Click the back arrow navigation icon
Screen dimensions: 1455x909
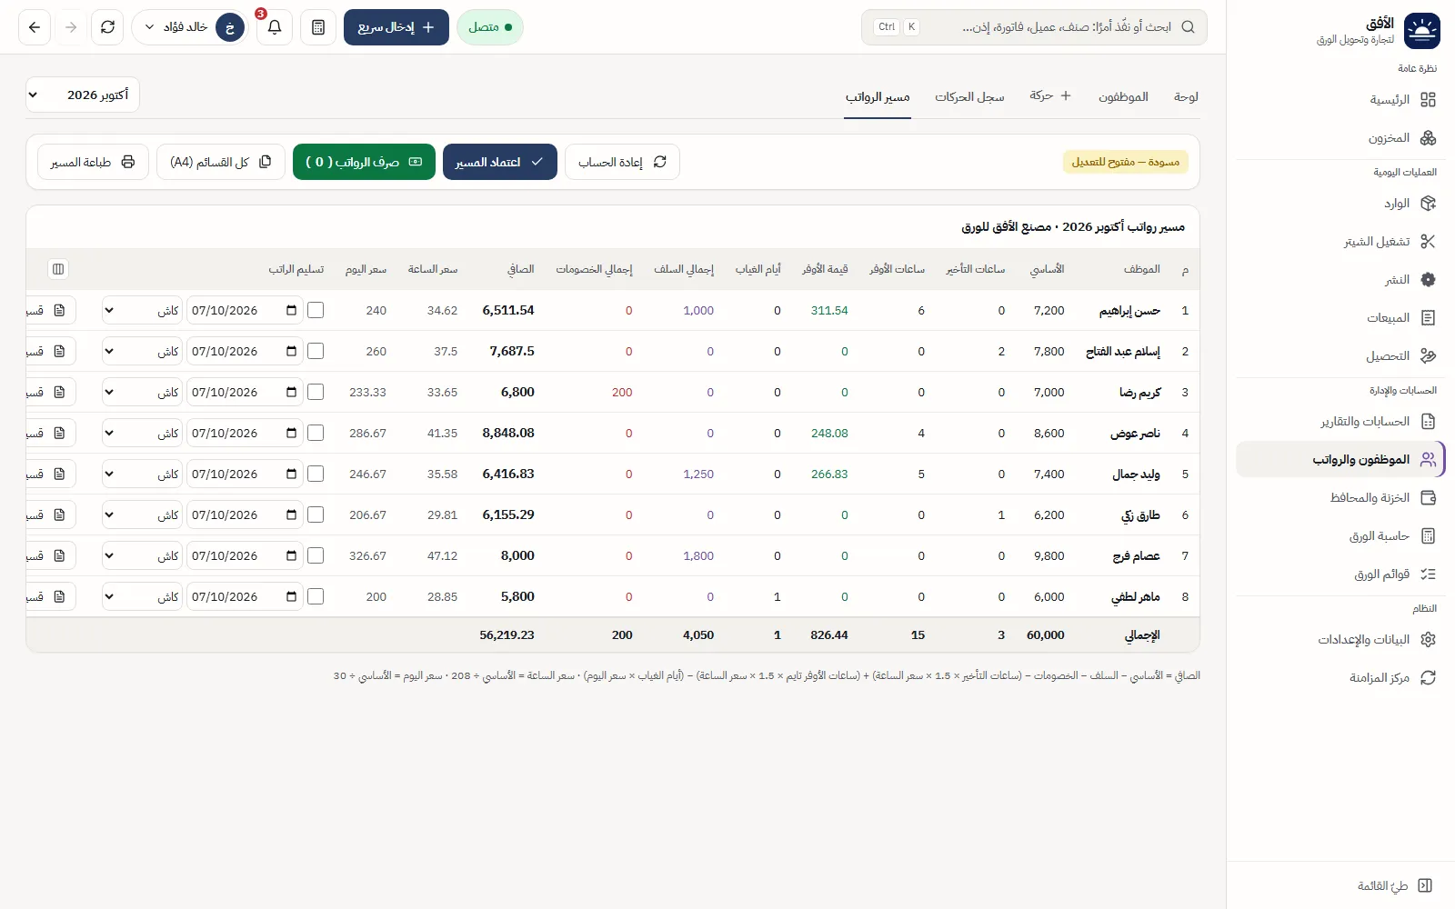tap(35, 27)
